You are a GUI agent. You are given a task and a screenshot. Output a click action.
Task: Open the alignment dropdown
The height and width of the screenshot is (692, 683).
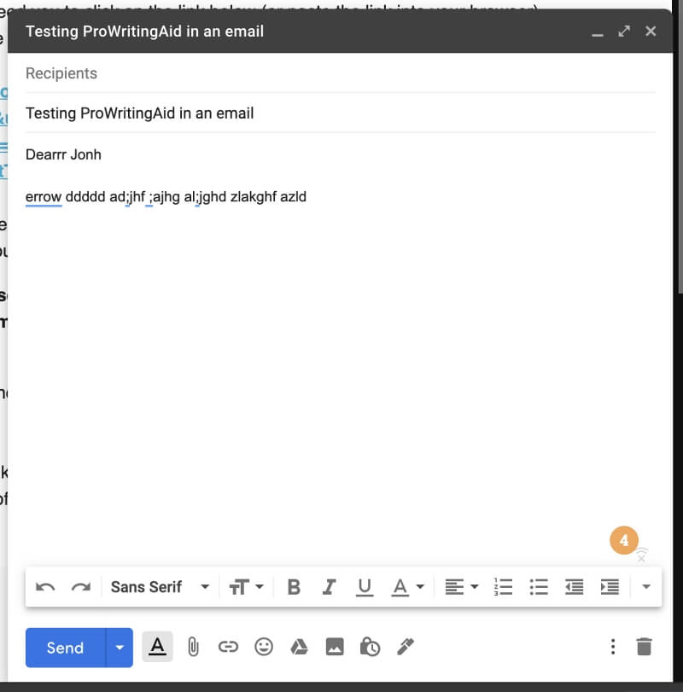(x=461, y=587)
